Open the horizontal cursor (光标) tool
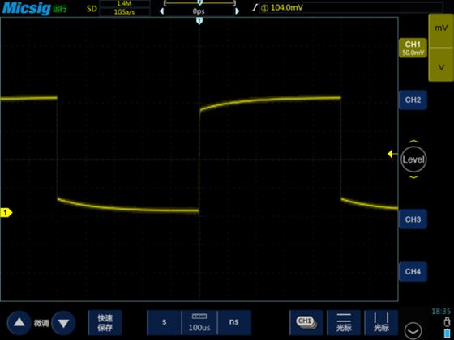The height and width of the screenshot is (340, 454). click(x=344, y=323)
